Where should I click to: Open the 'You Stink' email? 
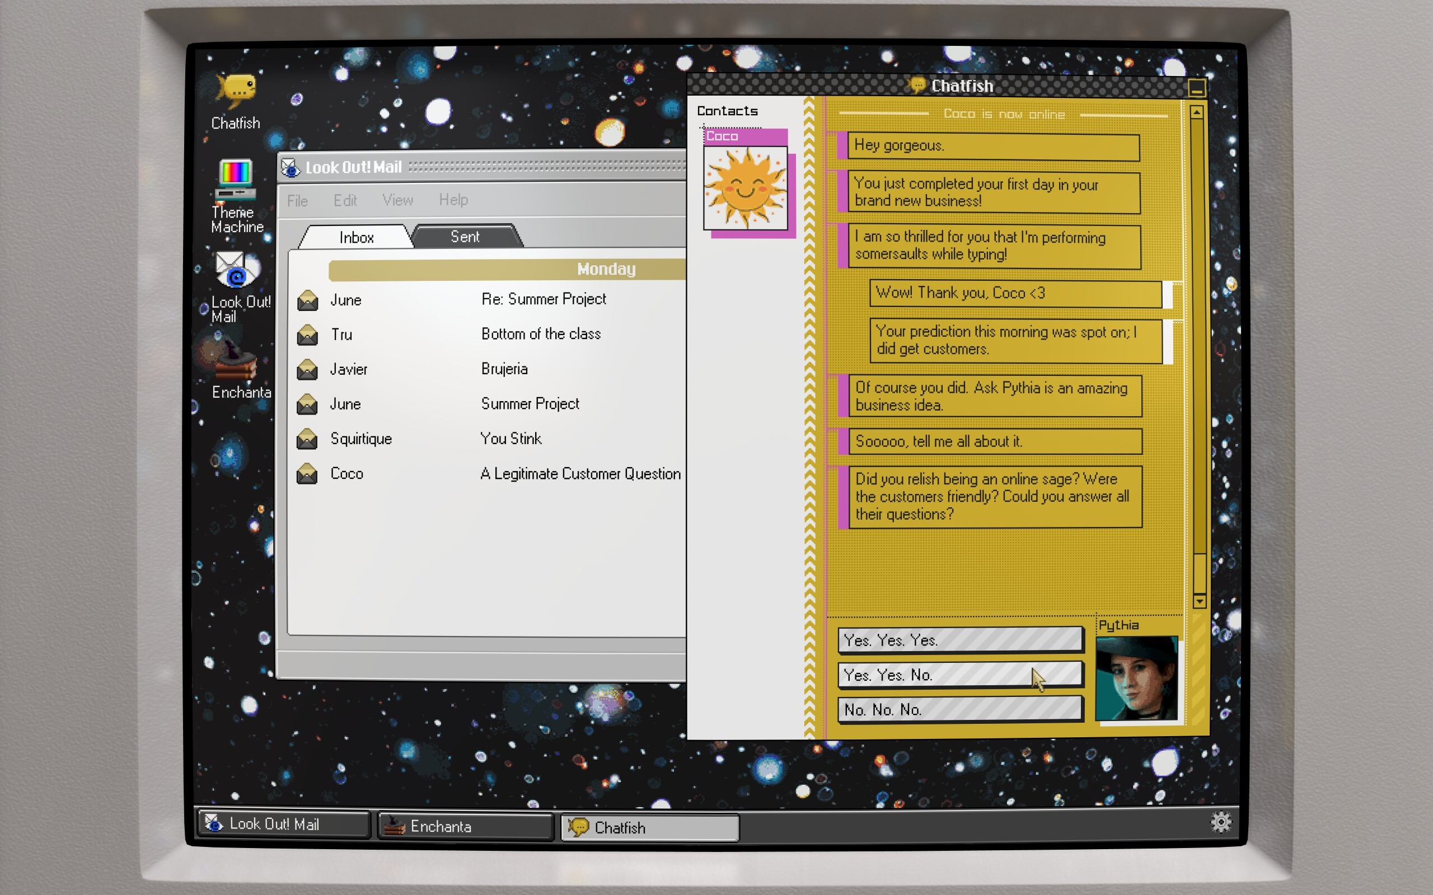[511, 439]
